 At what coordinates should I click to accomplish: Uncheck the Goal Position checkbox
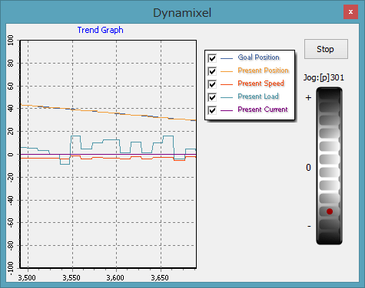[x=212, y=58]
